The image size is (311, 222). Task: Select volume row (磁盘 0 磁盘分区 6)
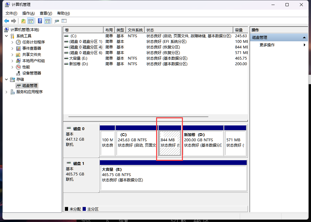155,53
